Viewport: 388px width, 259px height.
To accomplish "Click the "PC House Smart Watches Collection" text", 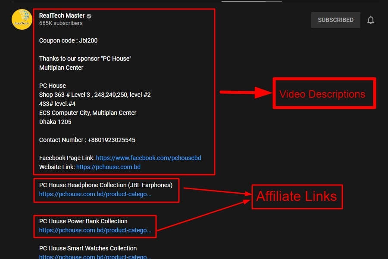I will (88, 248).
